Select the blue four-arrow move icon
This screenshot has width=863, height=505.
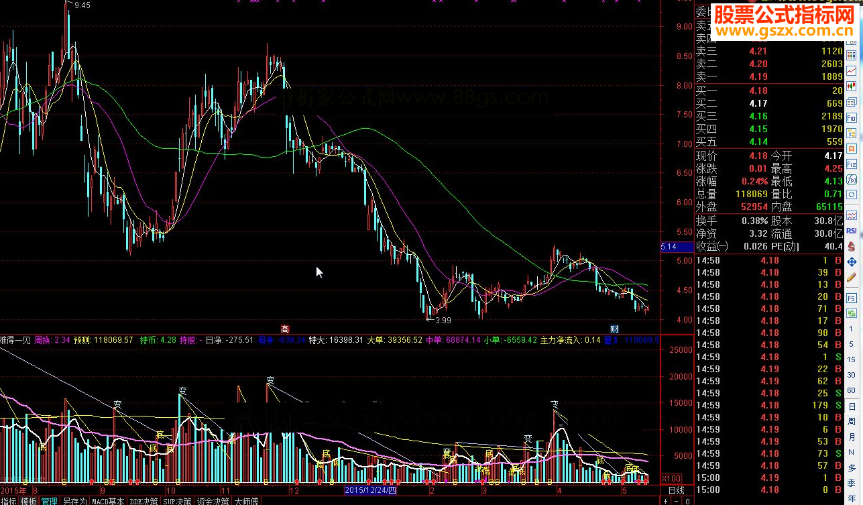coord(852,262)
